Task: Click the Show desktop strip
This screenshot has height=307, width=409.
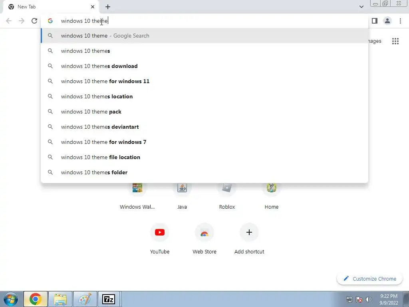Action: (x=406, y=299)
